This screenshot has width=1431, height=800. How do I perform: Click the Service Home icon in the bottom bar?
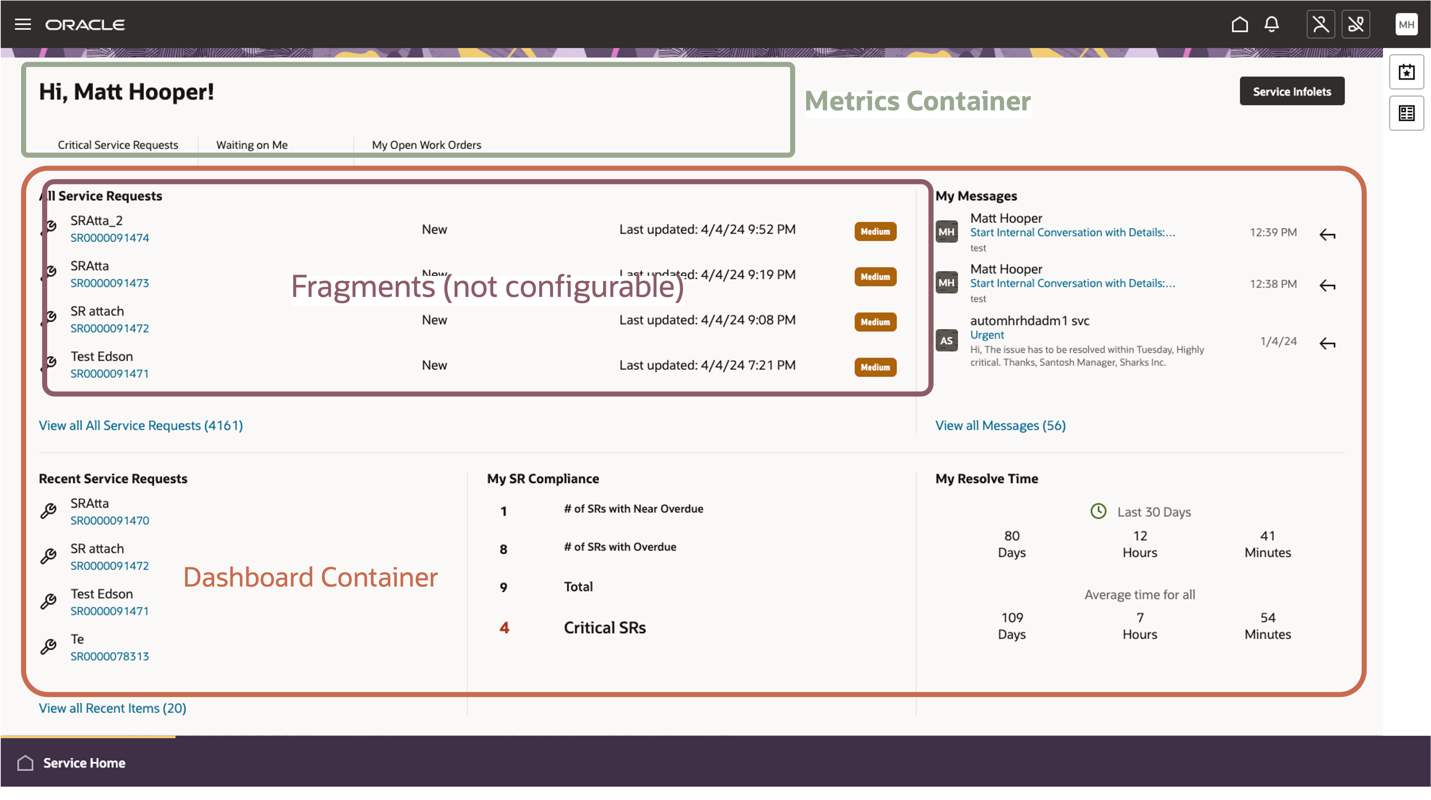coord(24,763)
